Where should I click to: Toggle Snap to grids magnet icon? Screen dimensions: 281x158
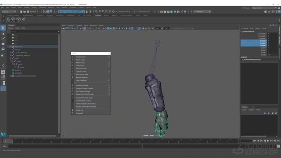pos(97,12)
